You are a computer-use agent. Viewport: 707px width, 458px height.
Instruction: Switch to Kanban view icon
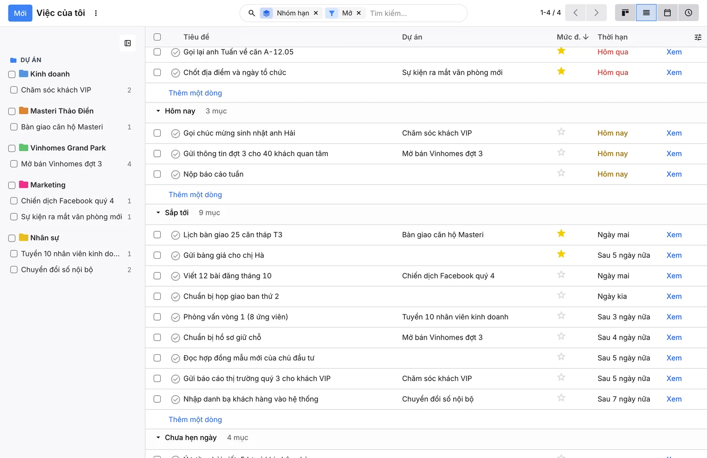[x=625, y=13]
